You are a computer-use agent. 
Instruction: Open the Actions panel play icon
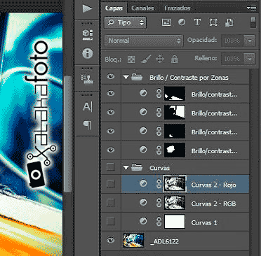click(x=88, y=8)
